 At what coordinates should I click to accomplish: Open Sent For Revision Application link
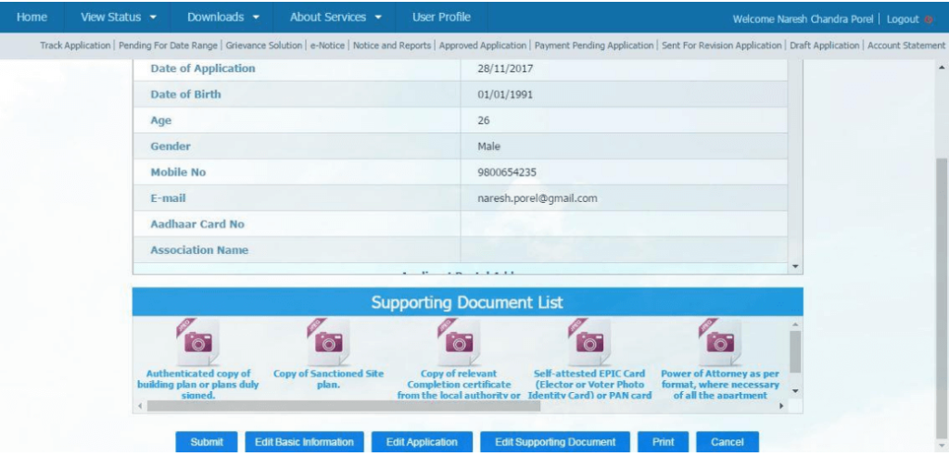coord(721,45)
